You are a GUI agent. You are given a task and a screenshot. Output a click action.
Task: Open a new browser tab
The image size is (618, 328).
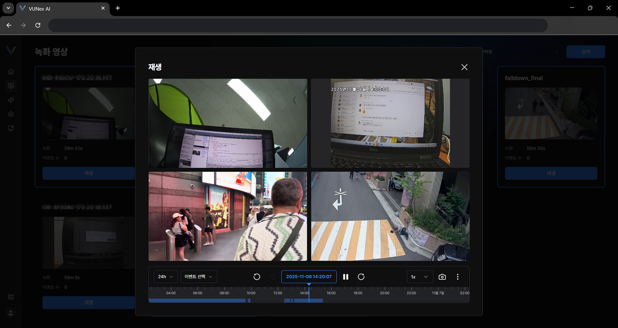118,8
